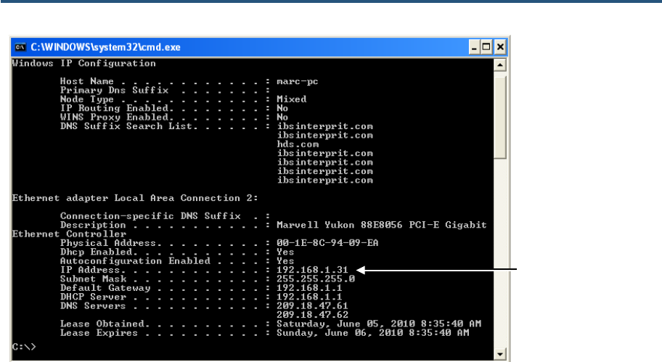This screenshot has height=362, width=662.
Task: Click the cmd.exe system menu icon
Action: (20, 47)
